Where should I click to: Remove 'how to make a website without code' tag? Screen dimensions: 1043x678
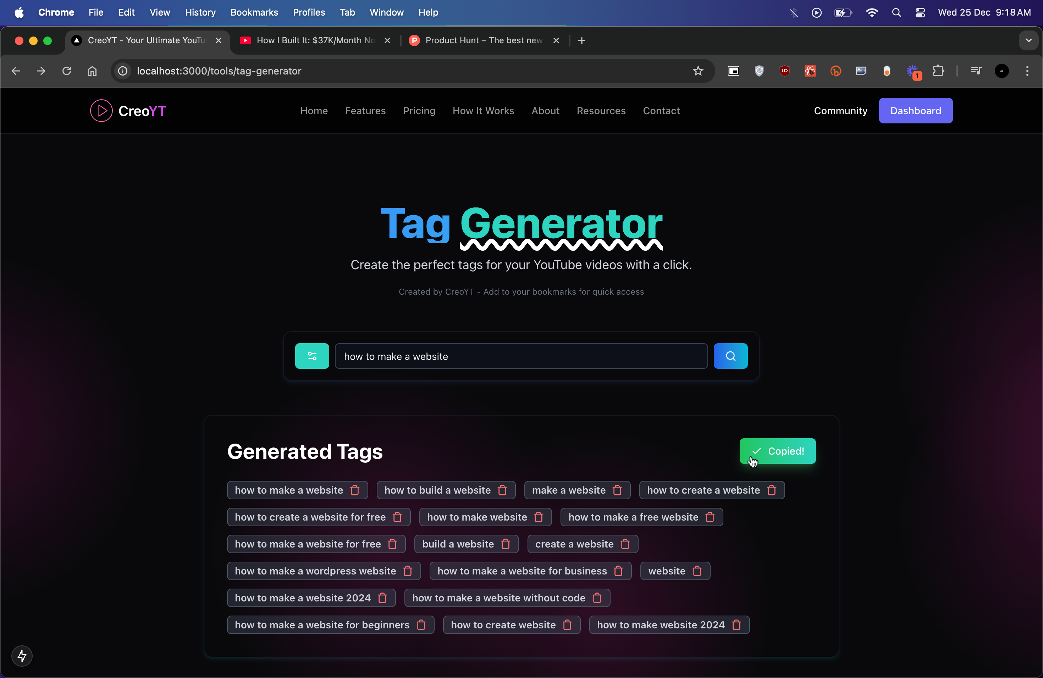(x=597, y=598)
